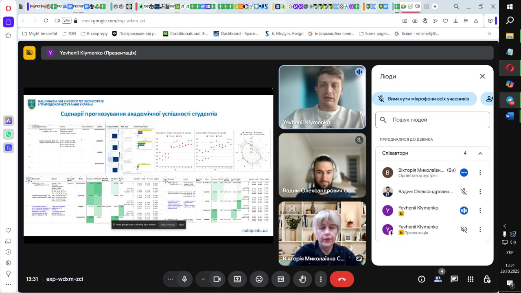
Task: Open Opera easy setup sliders icon
Action: [466, 21]
